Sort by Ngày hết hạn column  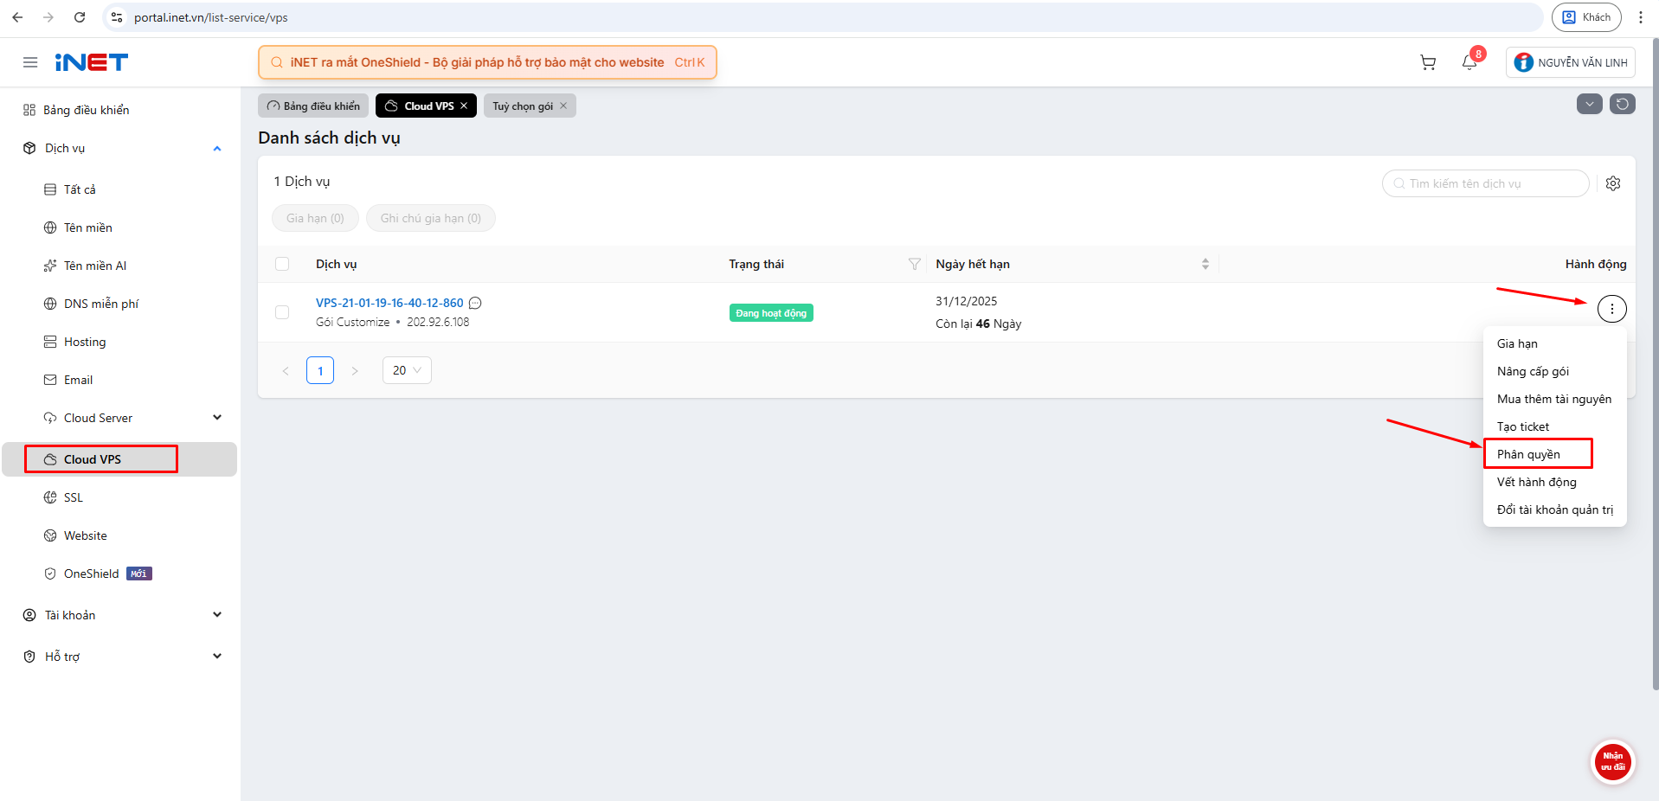coord(1206,264)
